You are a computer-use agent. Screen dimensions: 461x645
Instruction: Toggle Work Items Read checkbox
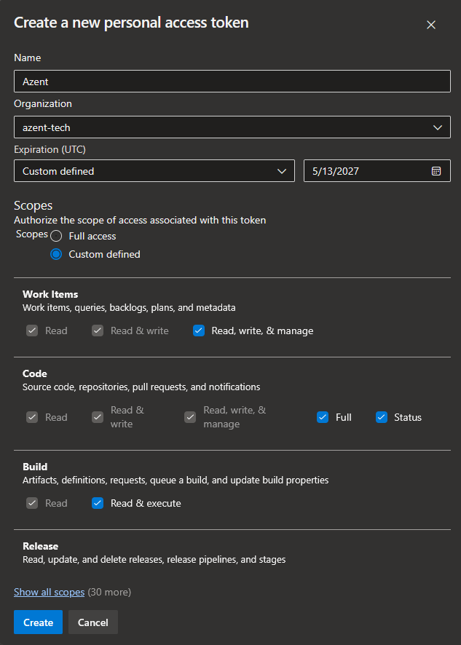(32, 331)
